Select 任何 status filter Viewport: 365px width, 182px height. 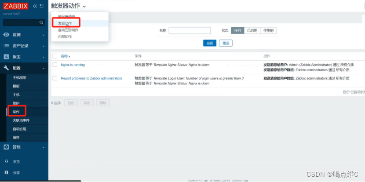237,30
